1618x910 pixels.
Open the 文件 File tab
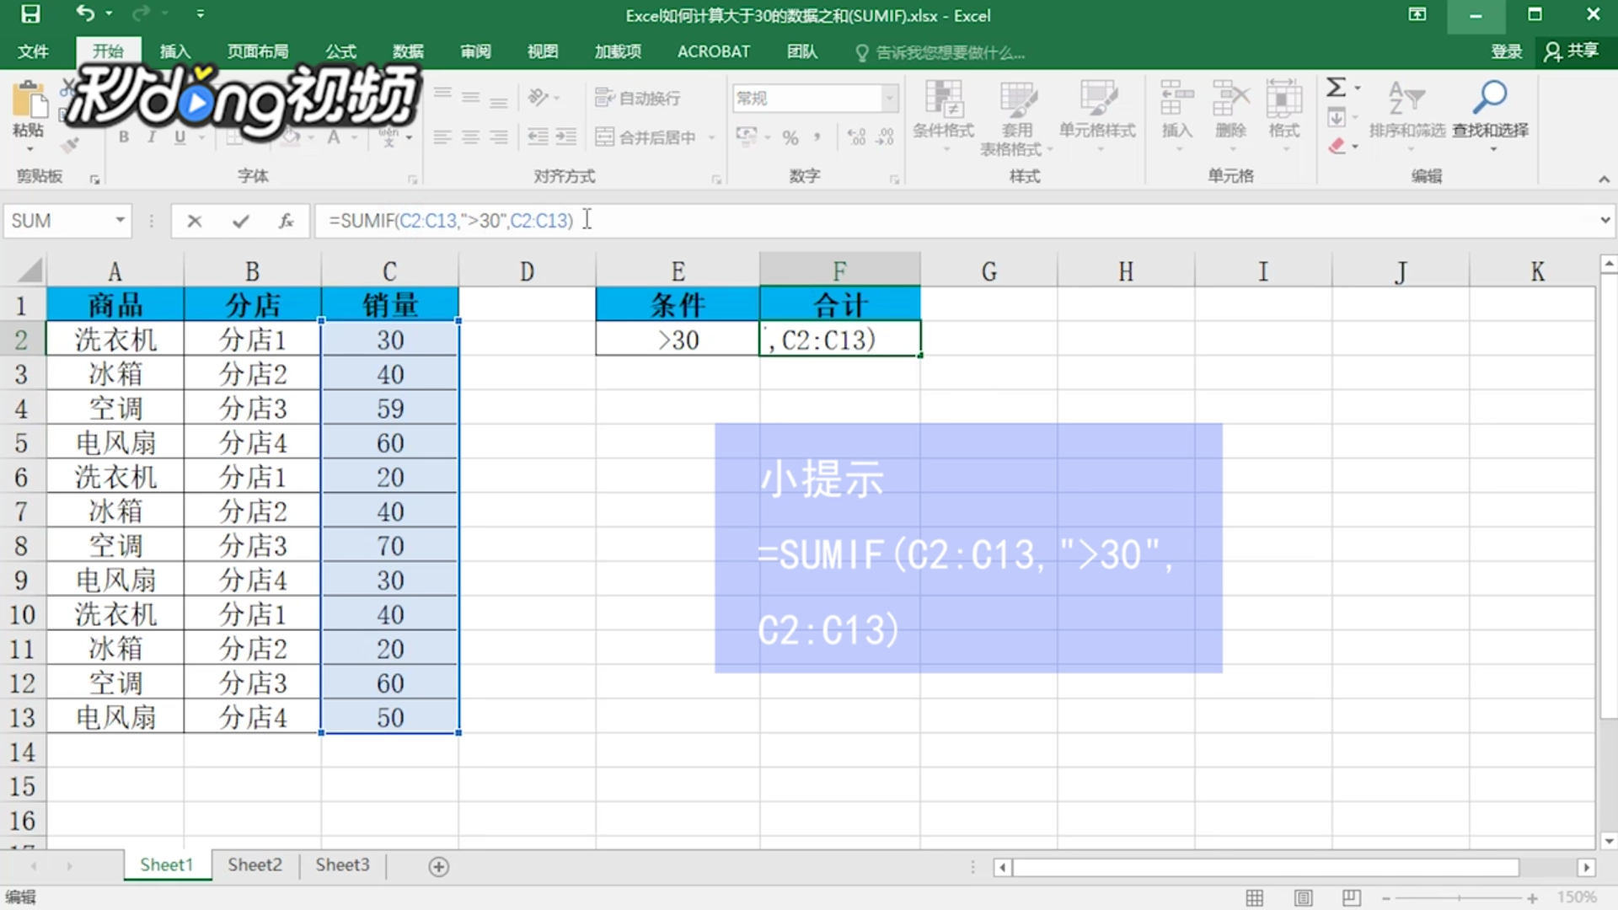point(33,51)
